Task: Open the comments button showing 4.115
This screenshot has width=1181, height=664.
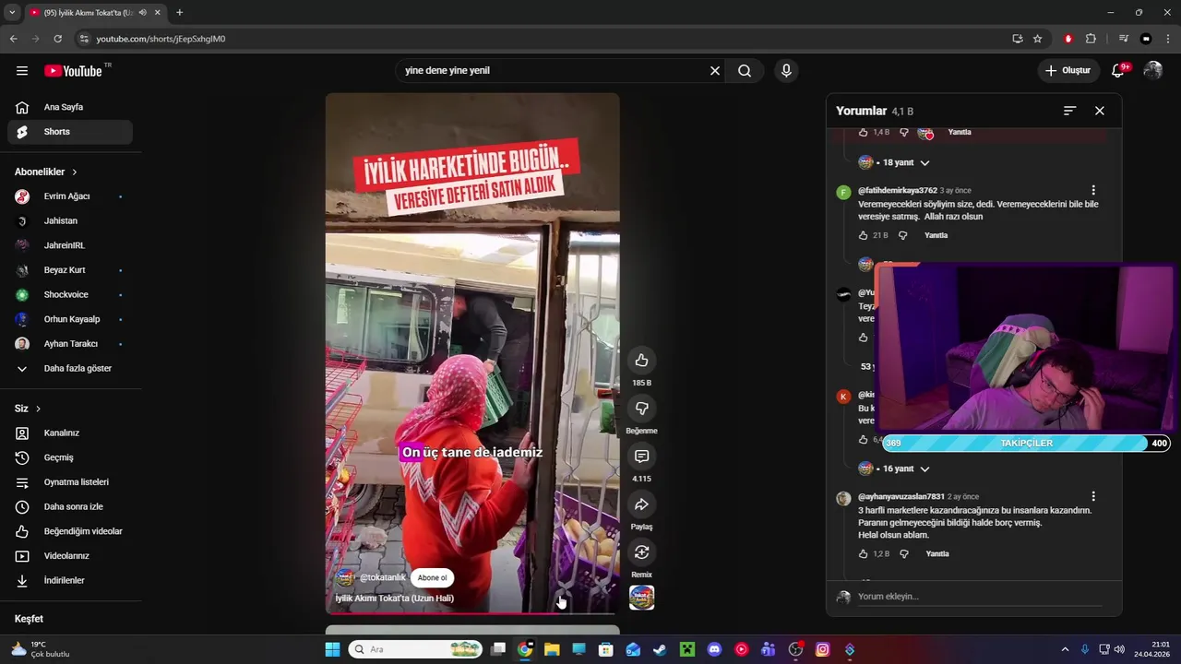Action: 641,456
